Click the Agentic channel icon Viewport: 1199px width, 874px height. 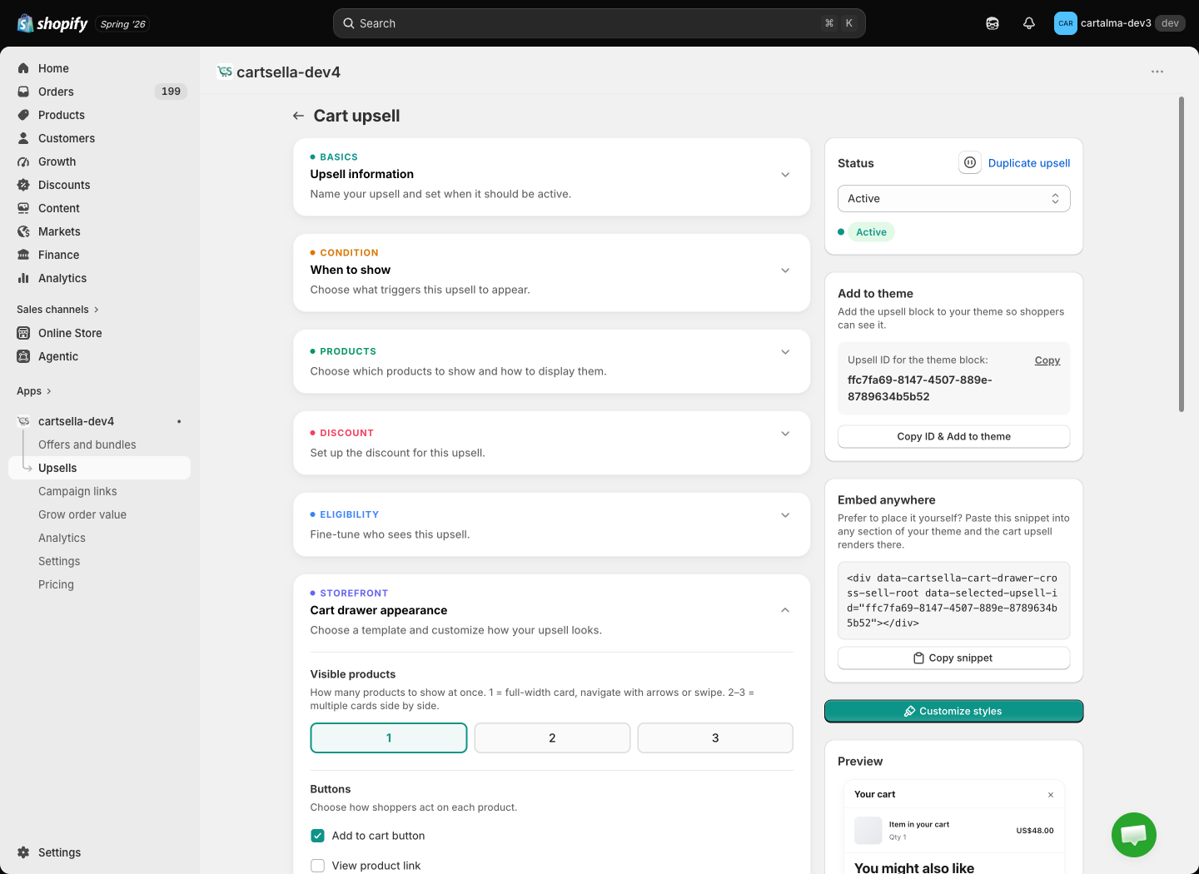[23, 356]
